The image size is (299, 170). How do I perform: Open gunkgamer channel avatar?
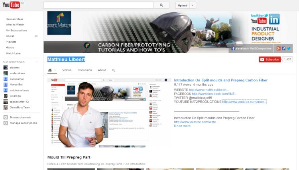pos(6,79)
